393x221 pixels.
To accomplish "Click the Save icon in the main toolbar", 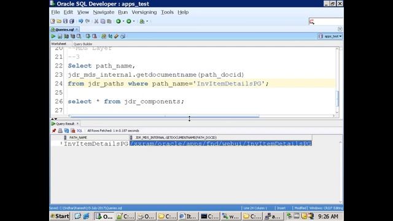I will [65, 21].
